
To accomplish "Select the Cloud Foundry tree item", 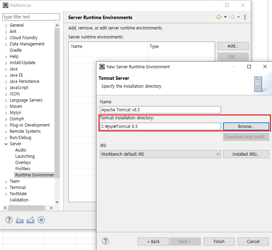I will pos(24,37).
